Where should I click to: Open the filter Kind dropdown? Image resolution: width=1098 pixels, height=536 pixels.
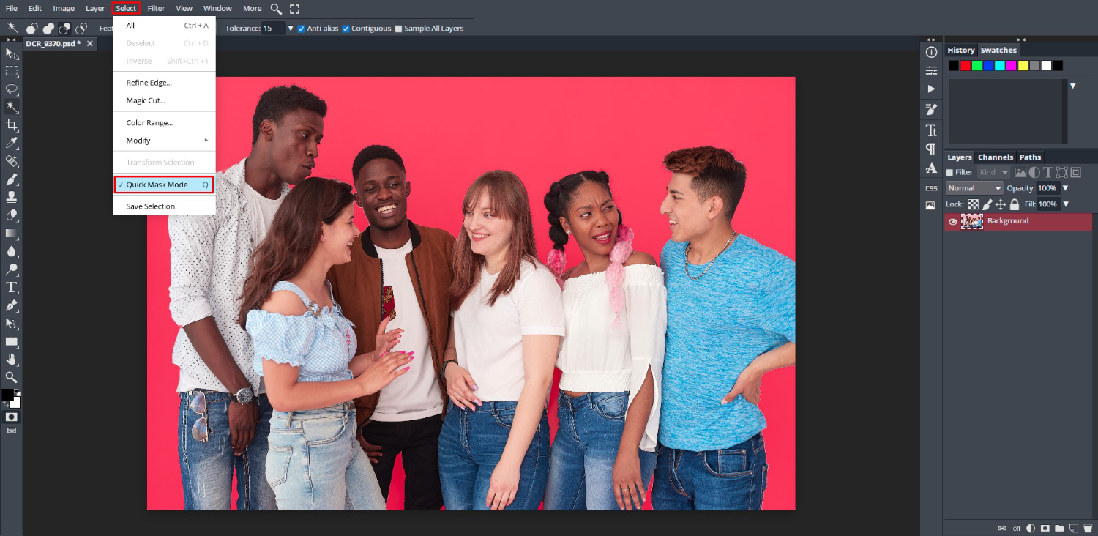click(x=993, y=172)
